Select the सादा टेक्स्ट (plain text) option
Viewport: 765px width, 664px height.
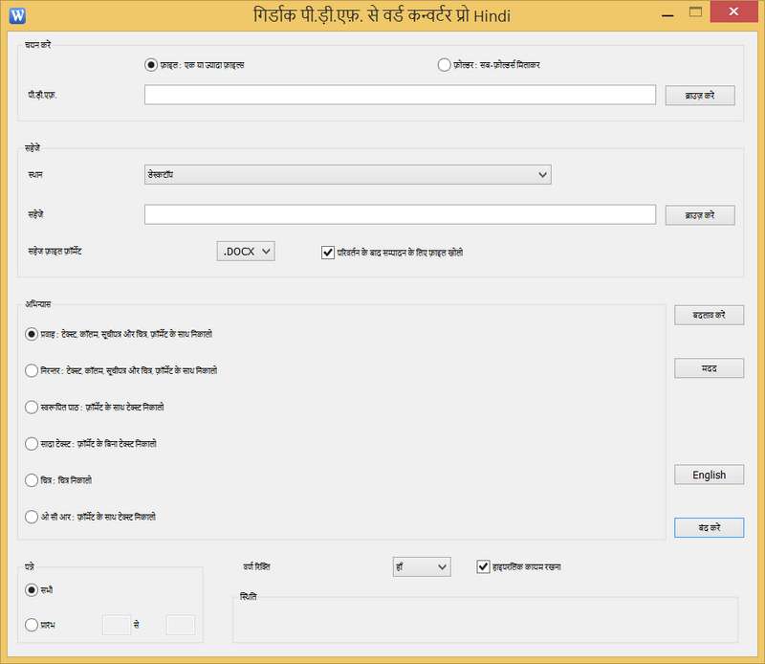[32, 444]
